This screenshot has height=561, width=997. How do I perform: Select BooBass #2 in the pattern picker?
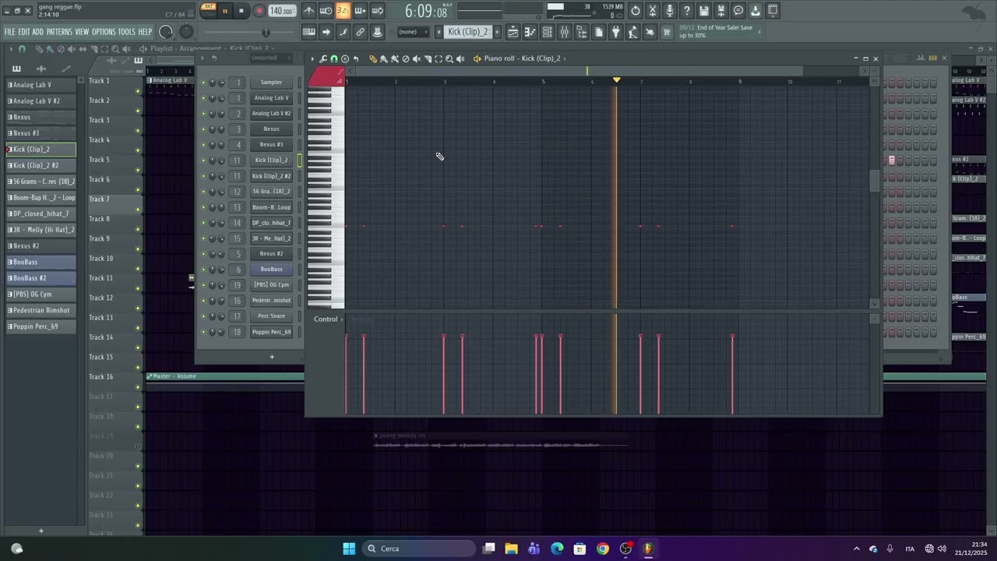(41, 278)
